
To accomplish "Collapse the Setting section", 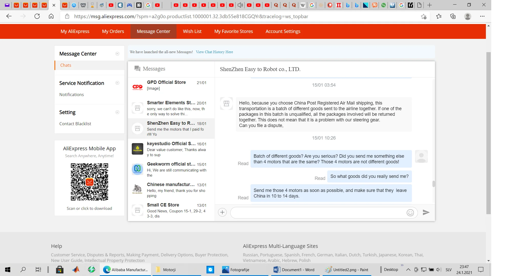I will [x=117, y=112].
